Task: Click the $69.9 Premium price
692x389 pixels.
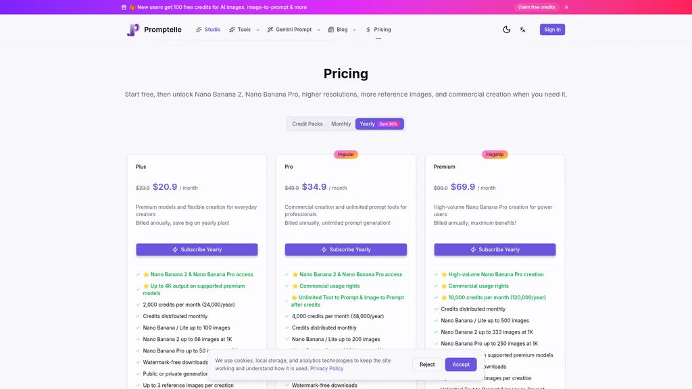Action: tap(463, 187)
